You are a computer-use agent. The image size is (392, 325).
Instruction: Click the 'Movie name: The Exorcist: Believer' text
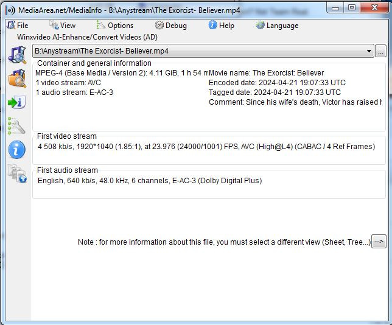[x=266, y=73]
